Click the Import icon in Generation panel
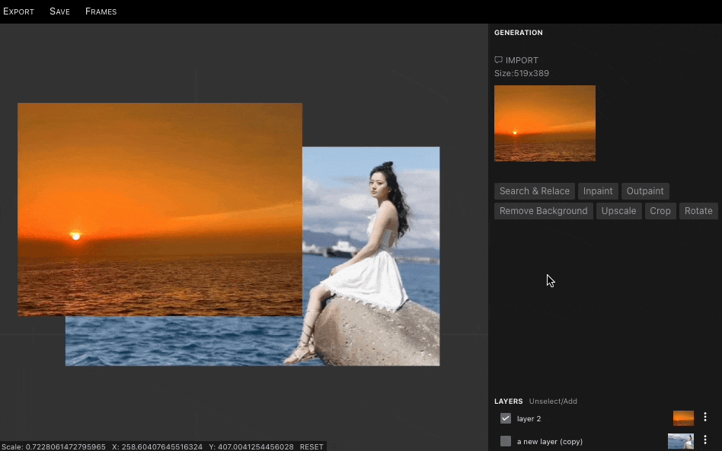 tap(499, 60)
